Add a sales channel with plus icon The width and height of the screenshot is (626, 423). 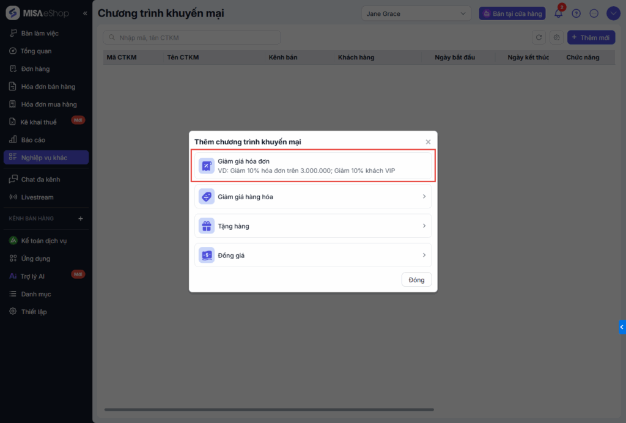pyautogui.click(x=80, y=218)
